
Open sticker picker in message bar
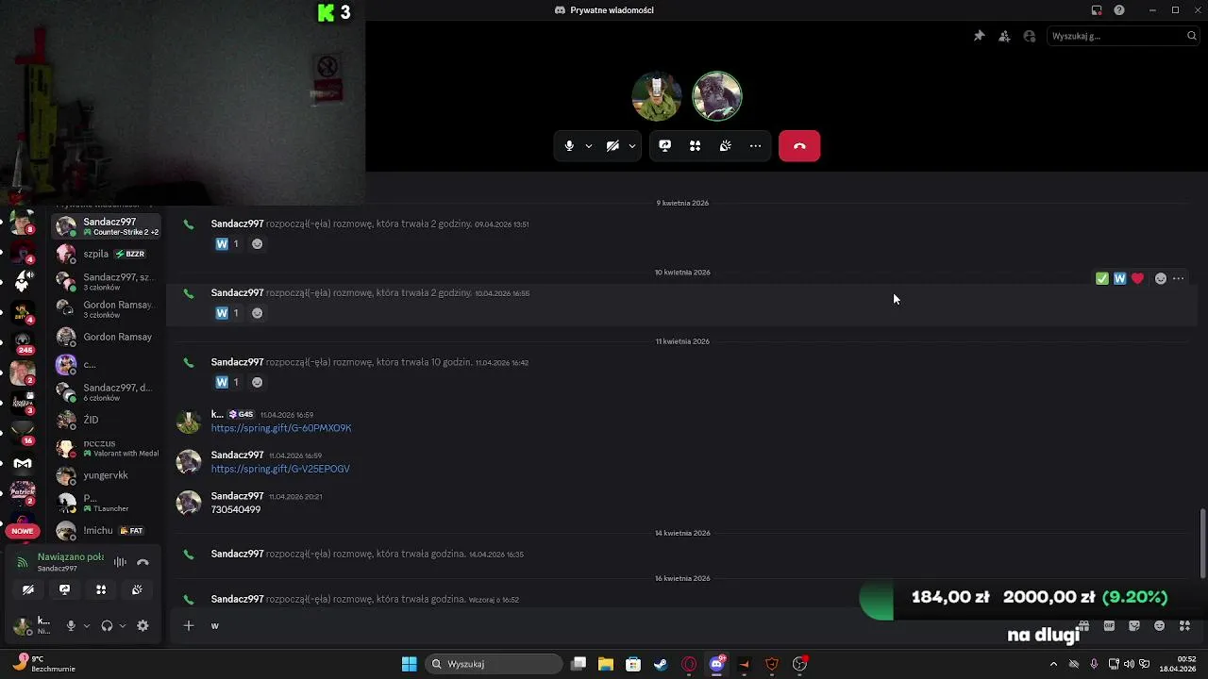tap(1134, 625)
